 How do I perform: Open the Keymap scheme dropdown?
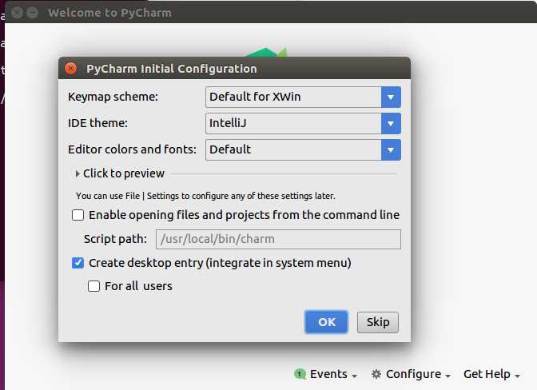click(x=303, y=97)
